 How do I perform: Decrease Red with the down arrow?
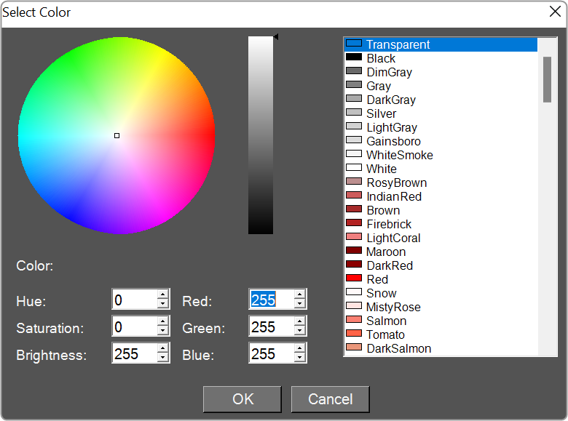point(300,303)
